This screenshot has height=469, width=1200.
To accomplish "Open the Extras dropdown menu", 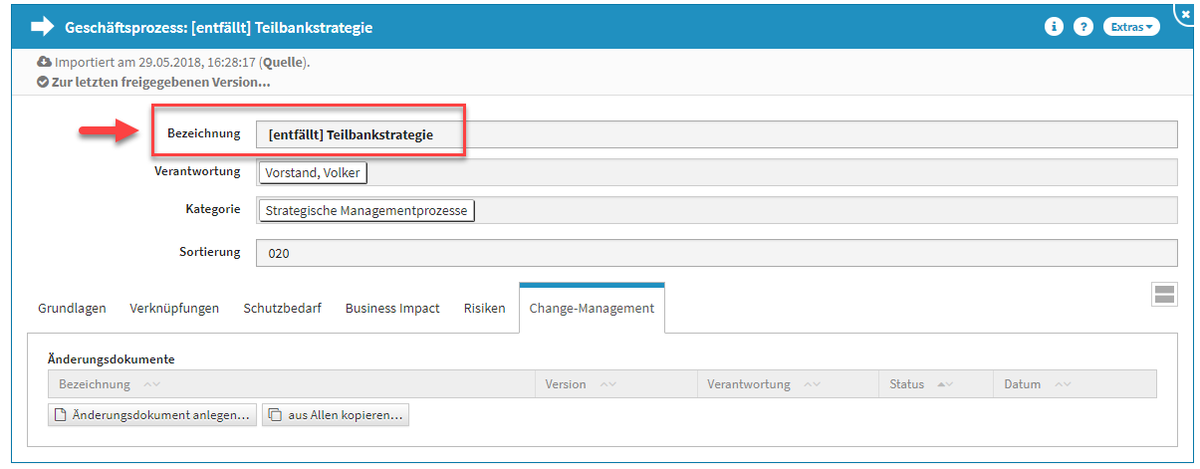I will pyautogui.click(x=1131, y=27).
